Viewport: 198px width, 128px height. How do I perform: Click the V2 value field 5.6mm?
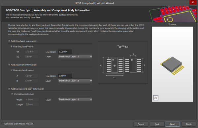(31, 57)
